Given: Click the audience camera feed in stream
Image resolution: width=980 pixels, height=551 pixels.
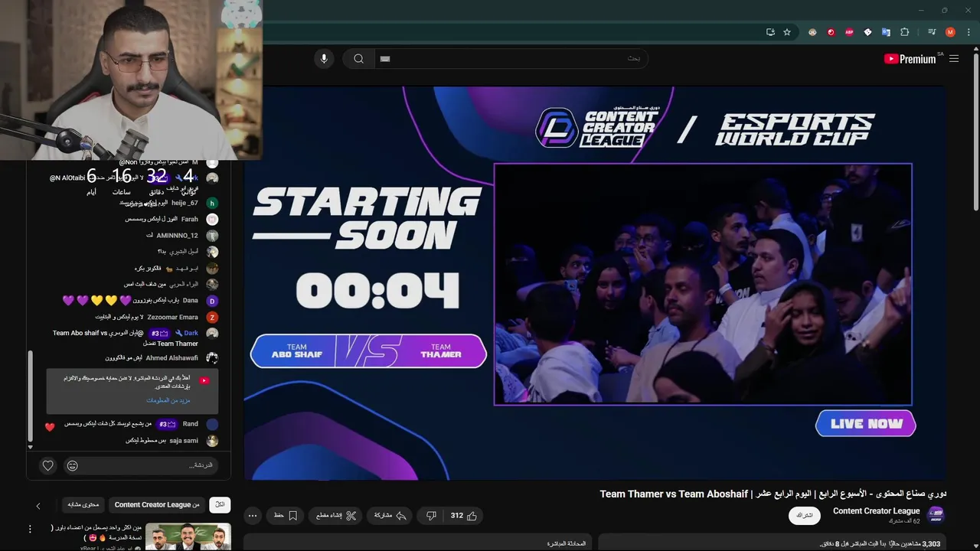Looking at the screenshot, I should [x=703, y=284].
